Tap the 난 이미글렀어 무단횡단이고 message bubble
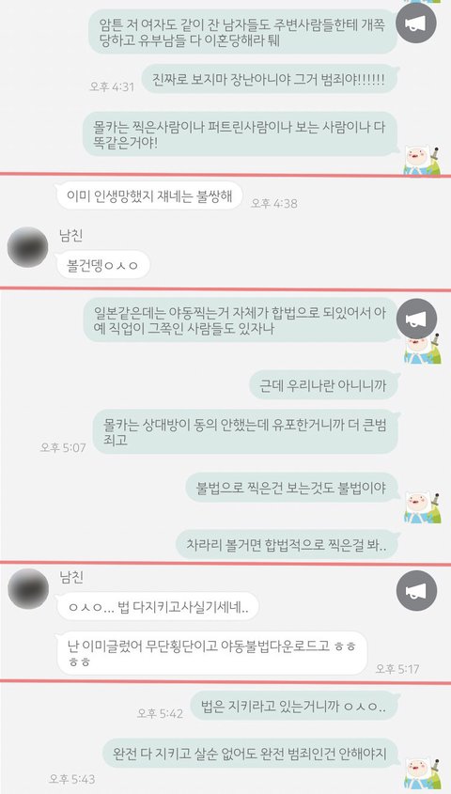The width and height of the screenshot is (451, 794). 211,653
